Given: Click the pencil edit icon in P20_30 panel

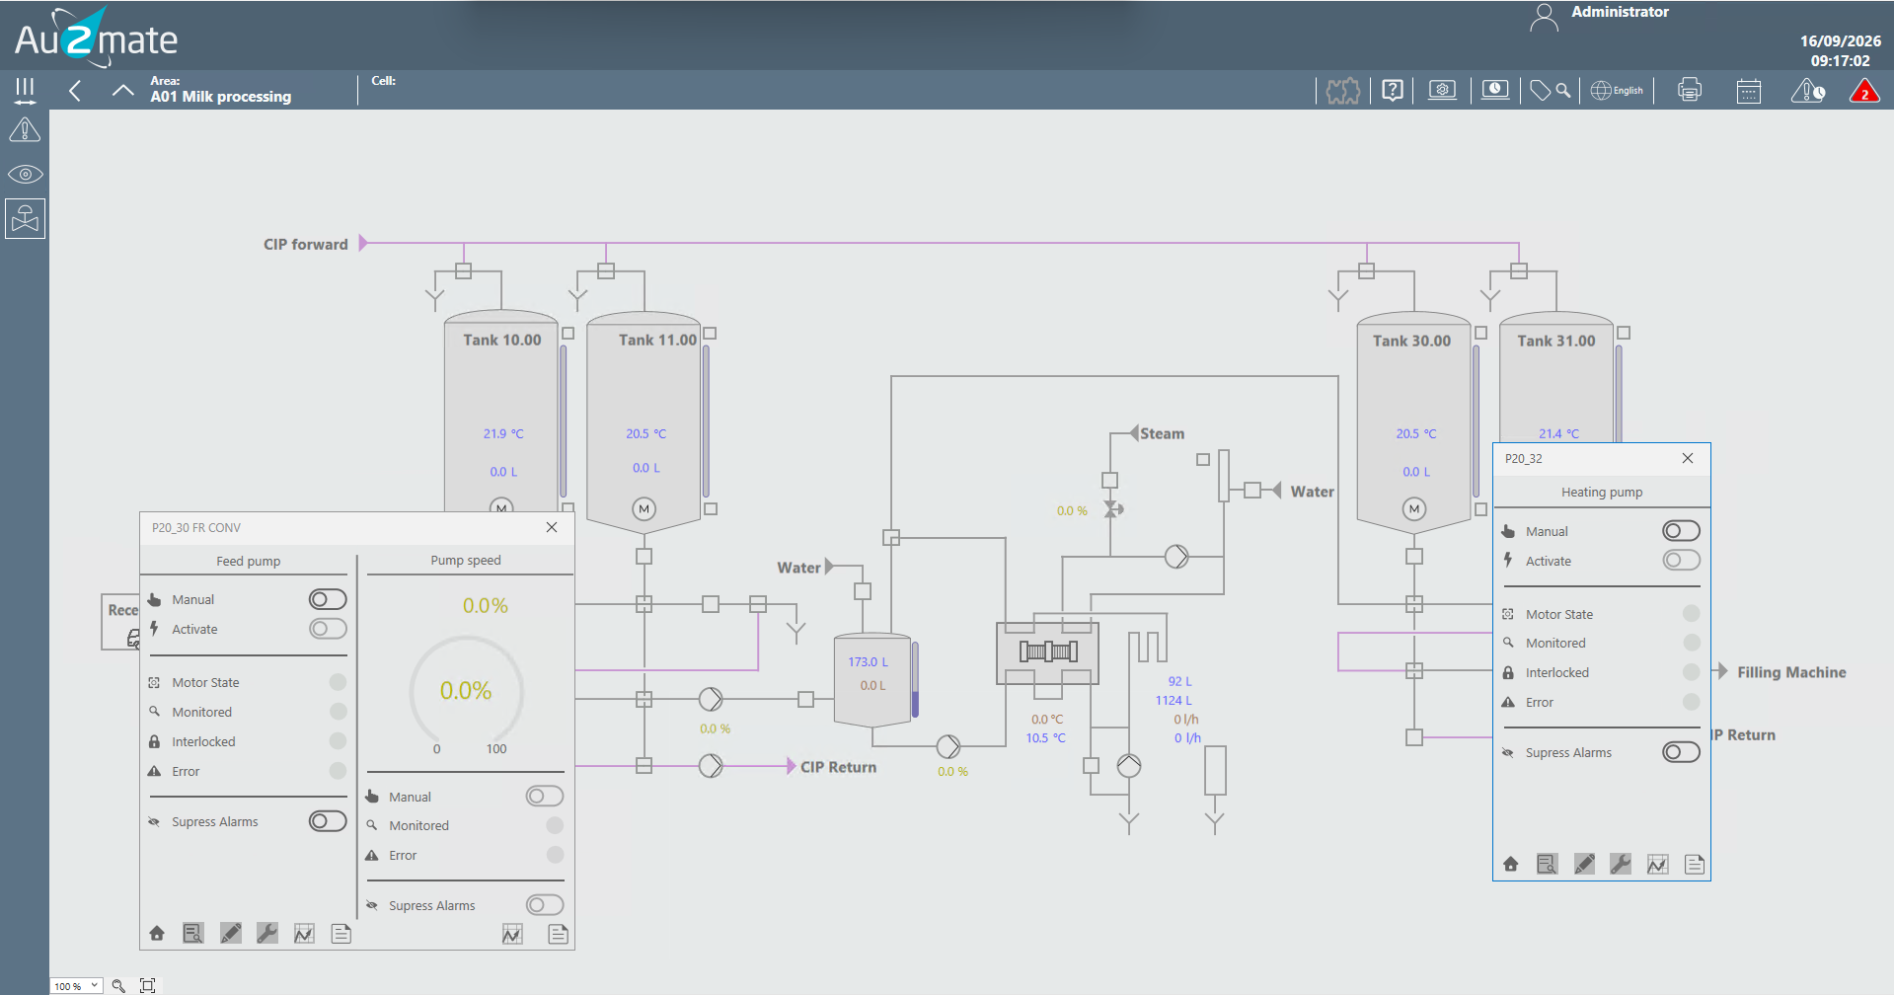Looking at the screenshot, I should [231, 933].
